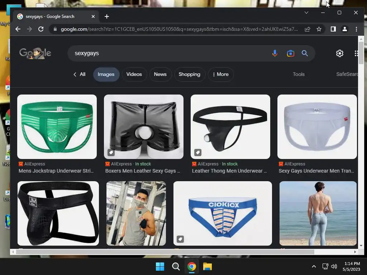The height and width of the screenshot is (275, 367).
Task: Open Google apps grid
Action: [356, 53]
